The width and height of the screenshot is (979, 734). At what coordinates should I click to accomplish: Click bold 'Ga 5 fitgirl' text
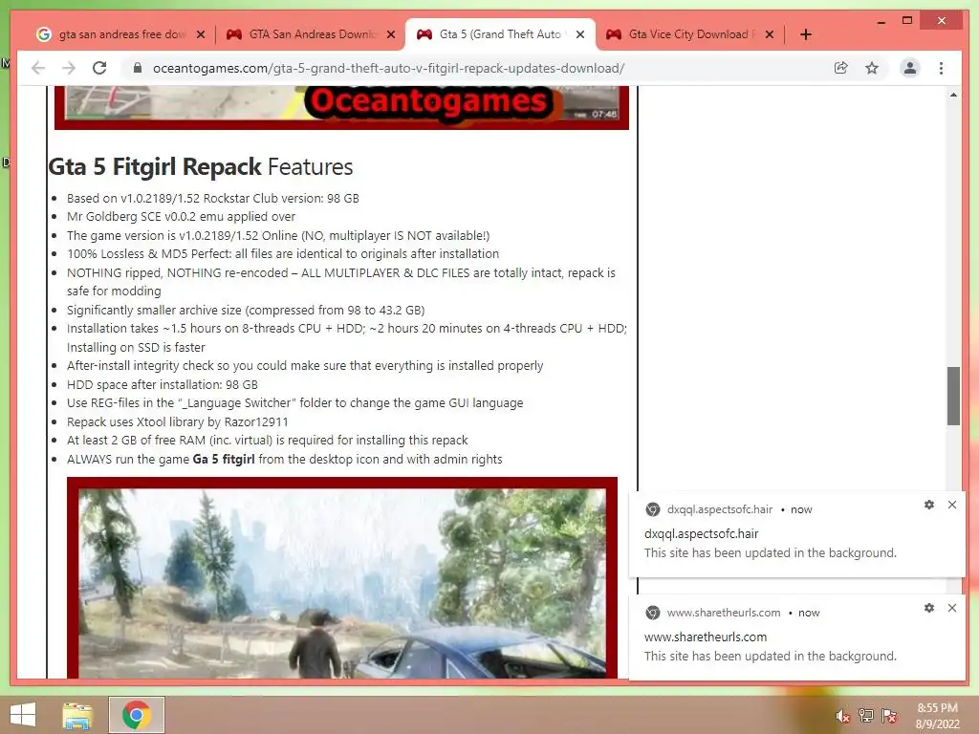pos(224,459)
